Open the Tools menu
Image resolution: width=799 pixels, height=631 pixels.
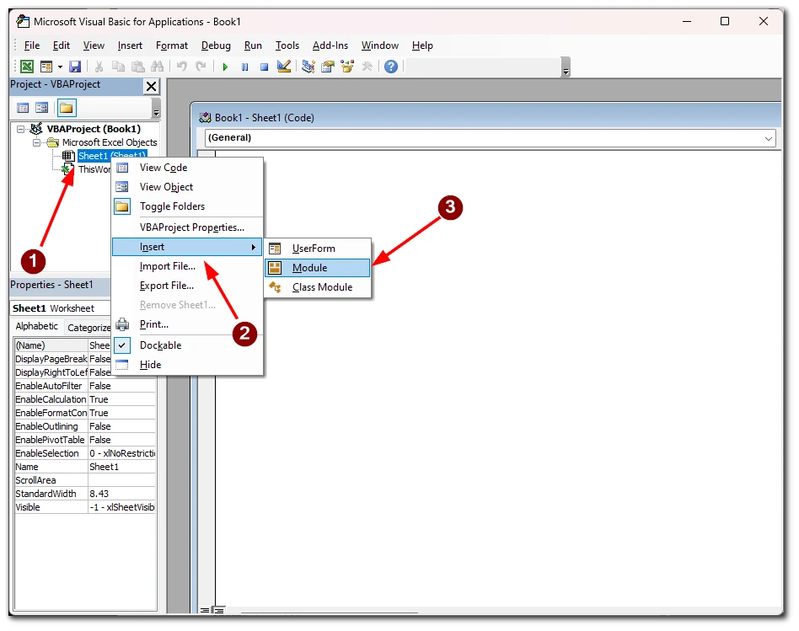tap(287, 45)
